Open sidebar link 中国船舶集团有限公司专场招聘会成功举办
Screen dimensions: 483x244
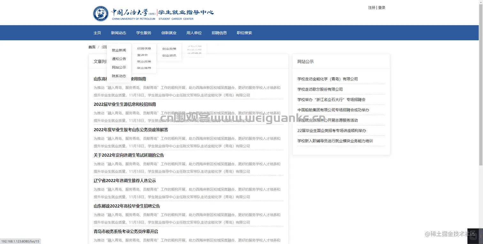click(x=333, y=110)
